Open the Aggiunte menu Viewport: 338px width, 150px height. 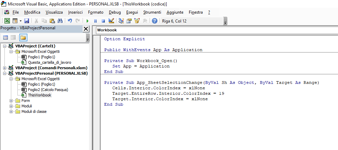click(175, 12)
